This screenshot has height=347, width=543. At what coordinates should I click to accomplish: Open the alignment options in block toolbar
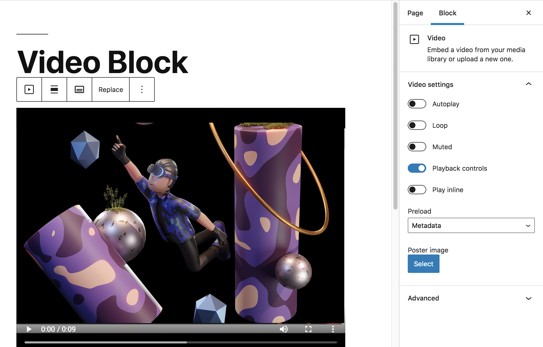coord(54,89)
